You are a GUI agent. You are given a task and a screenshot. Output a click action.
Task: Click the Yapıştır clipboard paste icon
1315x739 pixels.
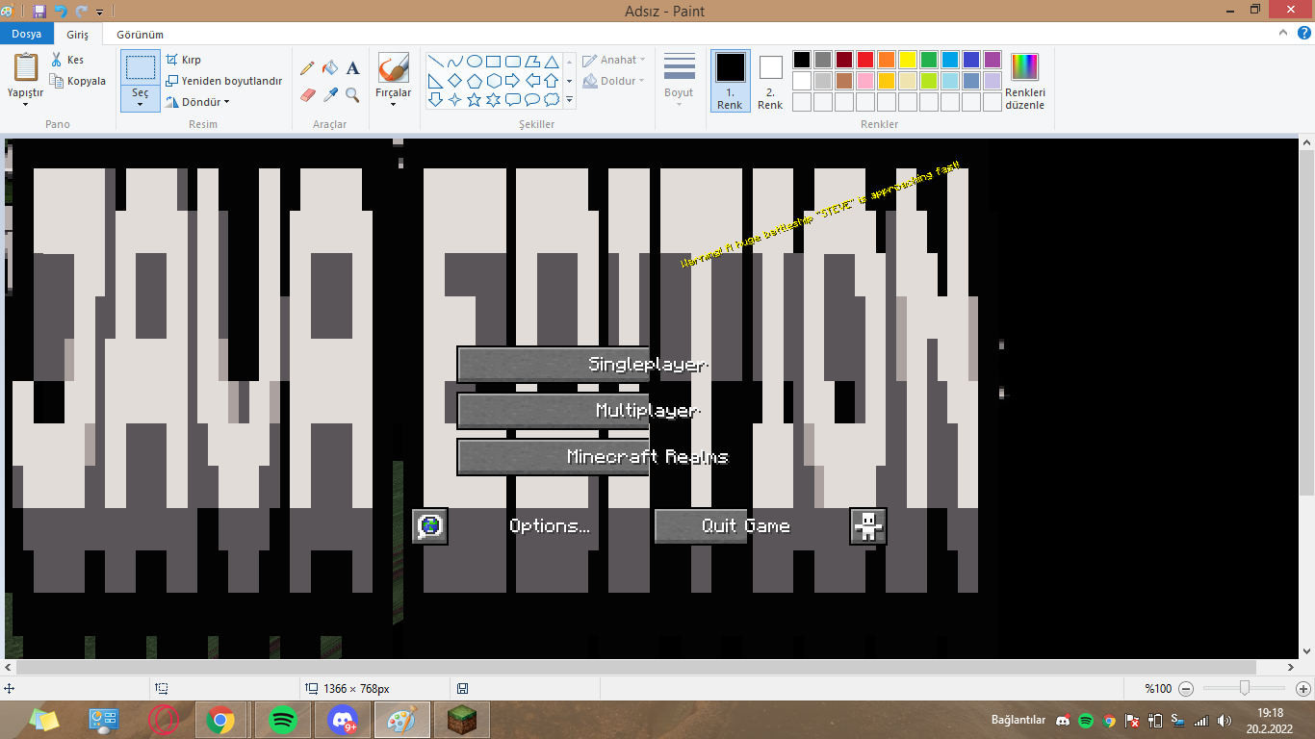(26, 67)
